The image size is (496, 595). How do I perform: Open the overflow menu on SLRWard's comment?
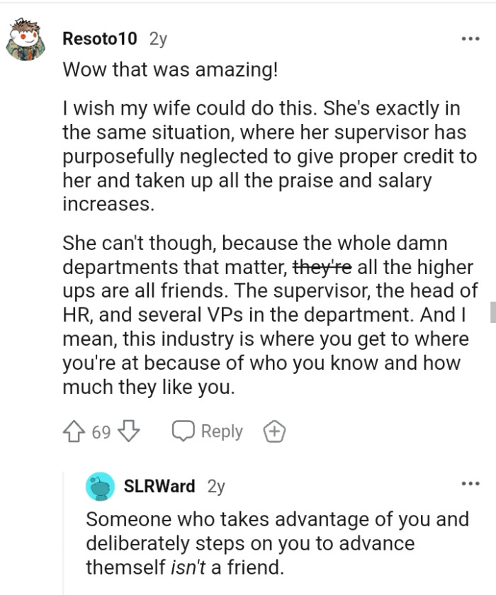tap(469, 482)
